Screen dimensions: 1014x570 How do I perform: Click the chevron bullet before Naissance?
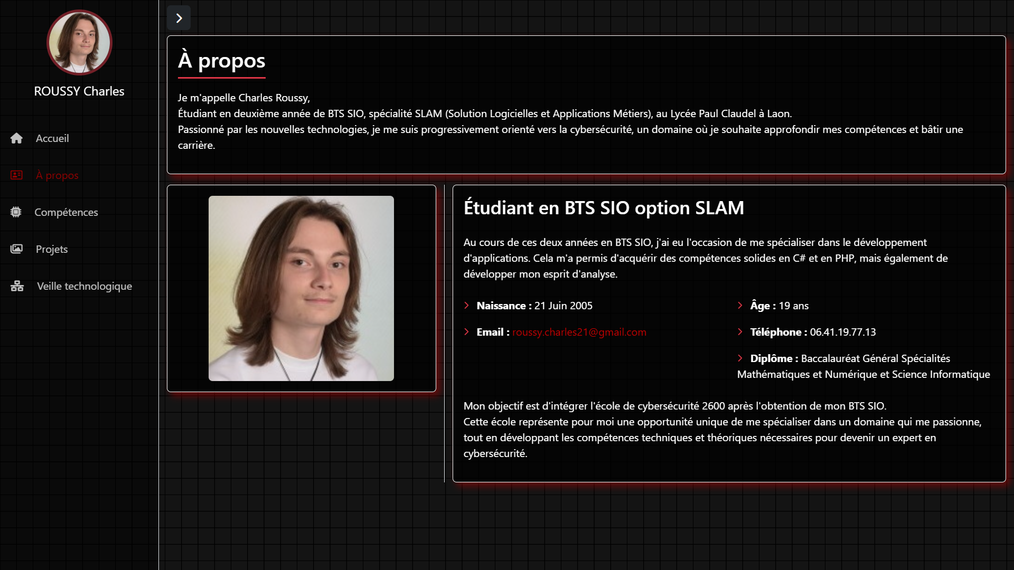click(x=466, y=306)
